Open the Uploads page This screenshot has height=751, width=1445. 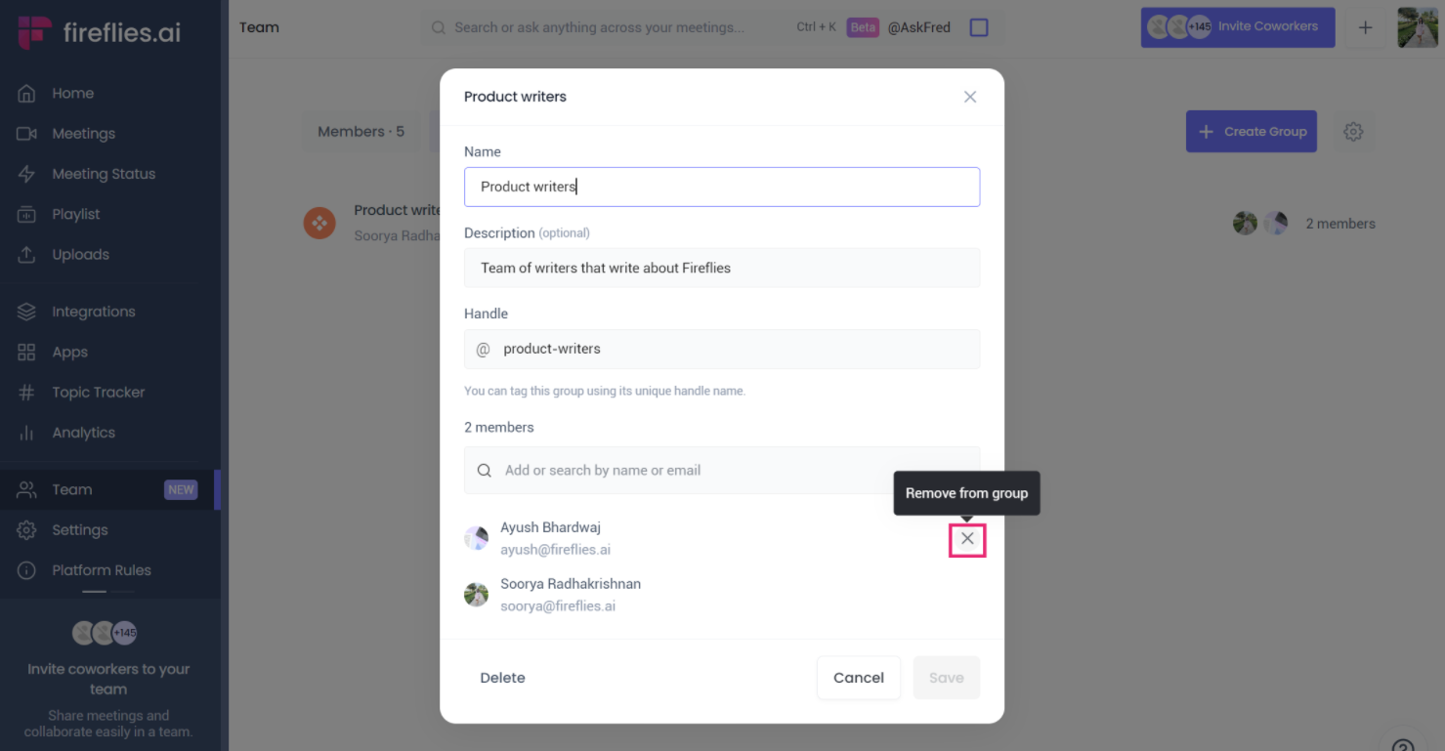pyautogui.click(x=80, y=254)
